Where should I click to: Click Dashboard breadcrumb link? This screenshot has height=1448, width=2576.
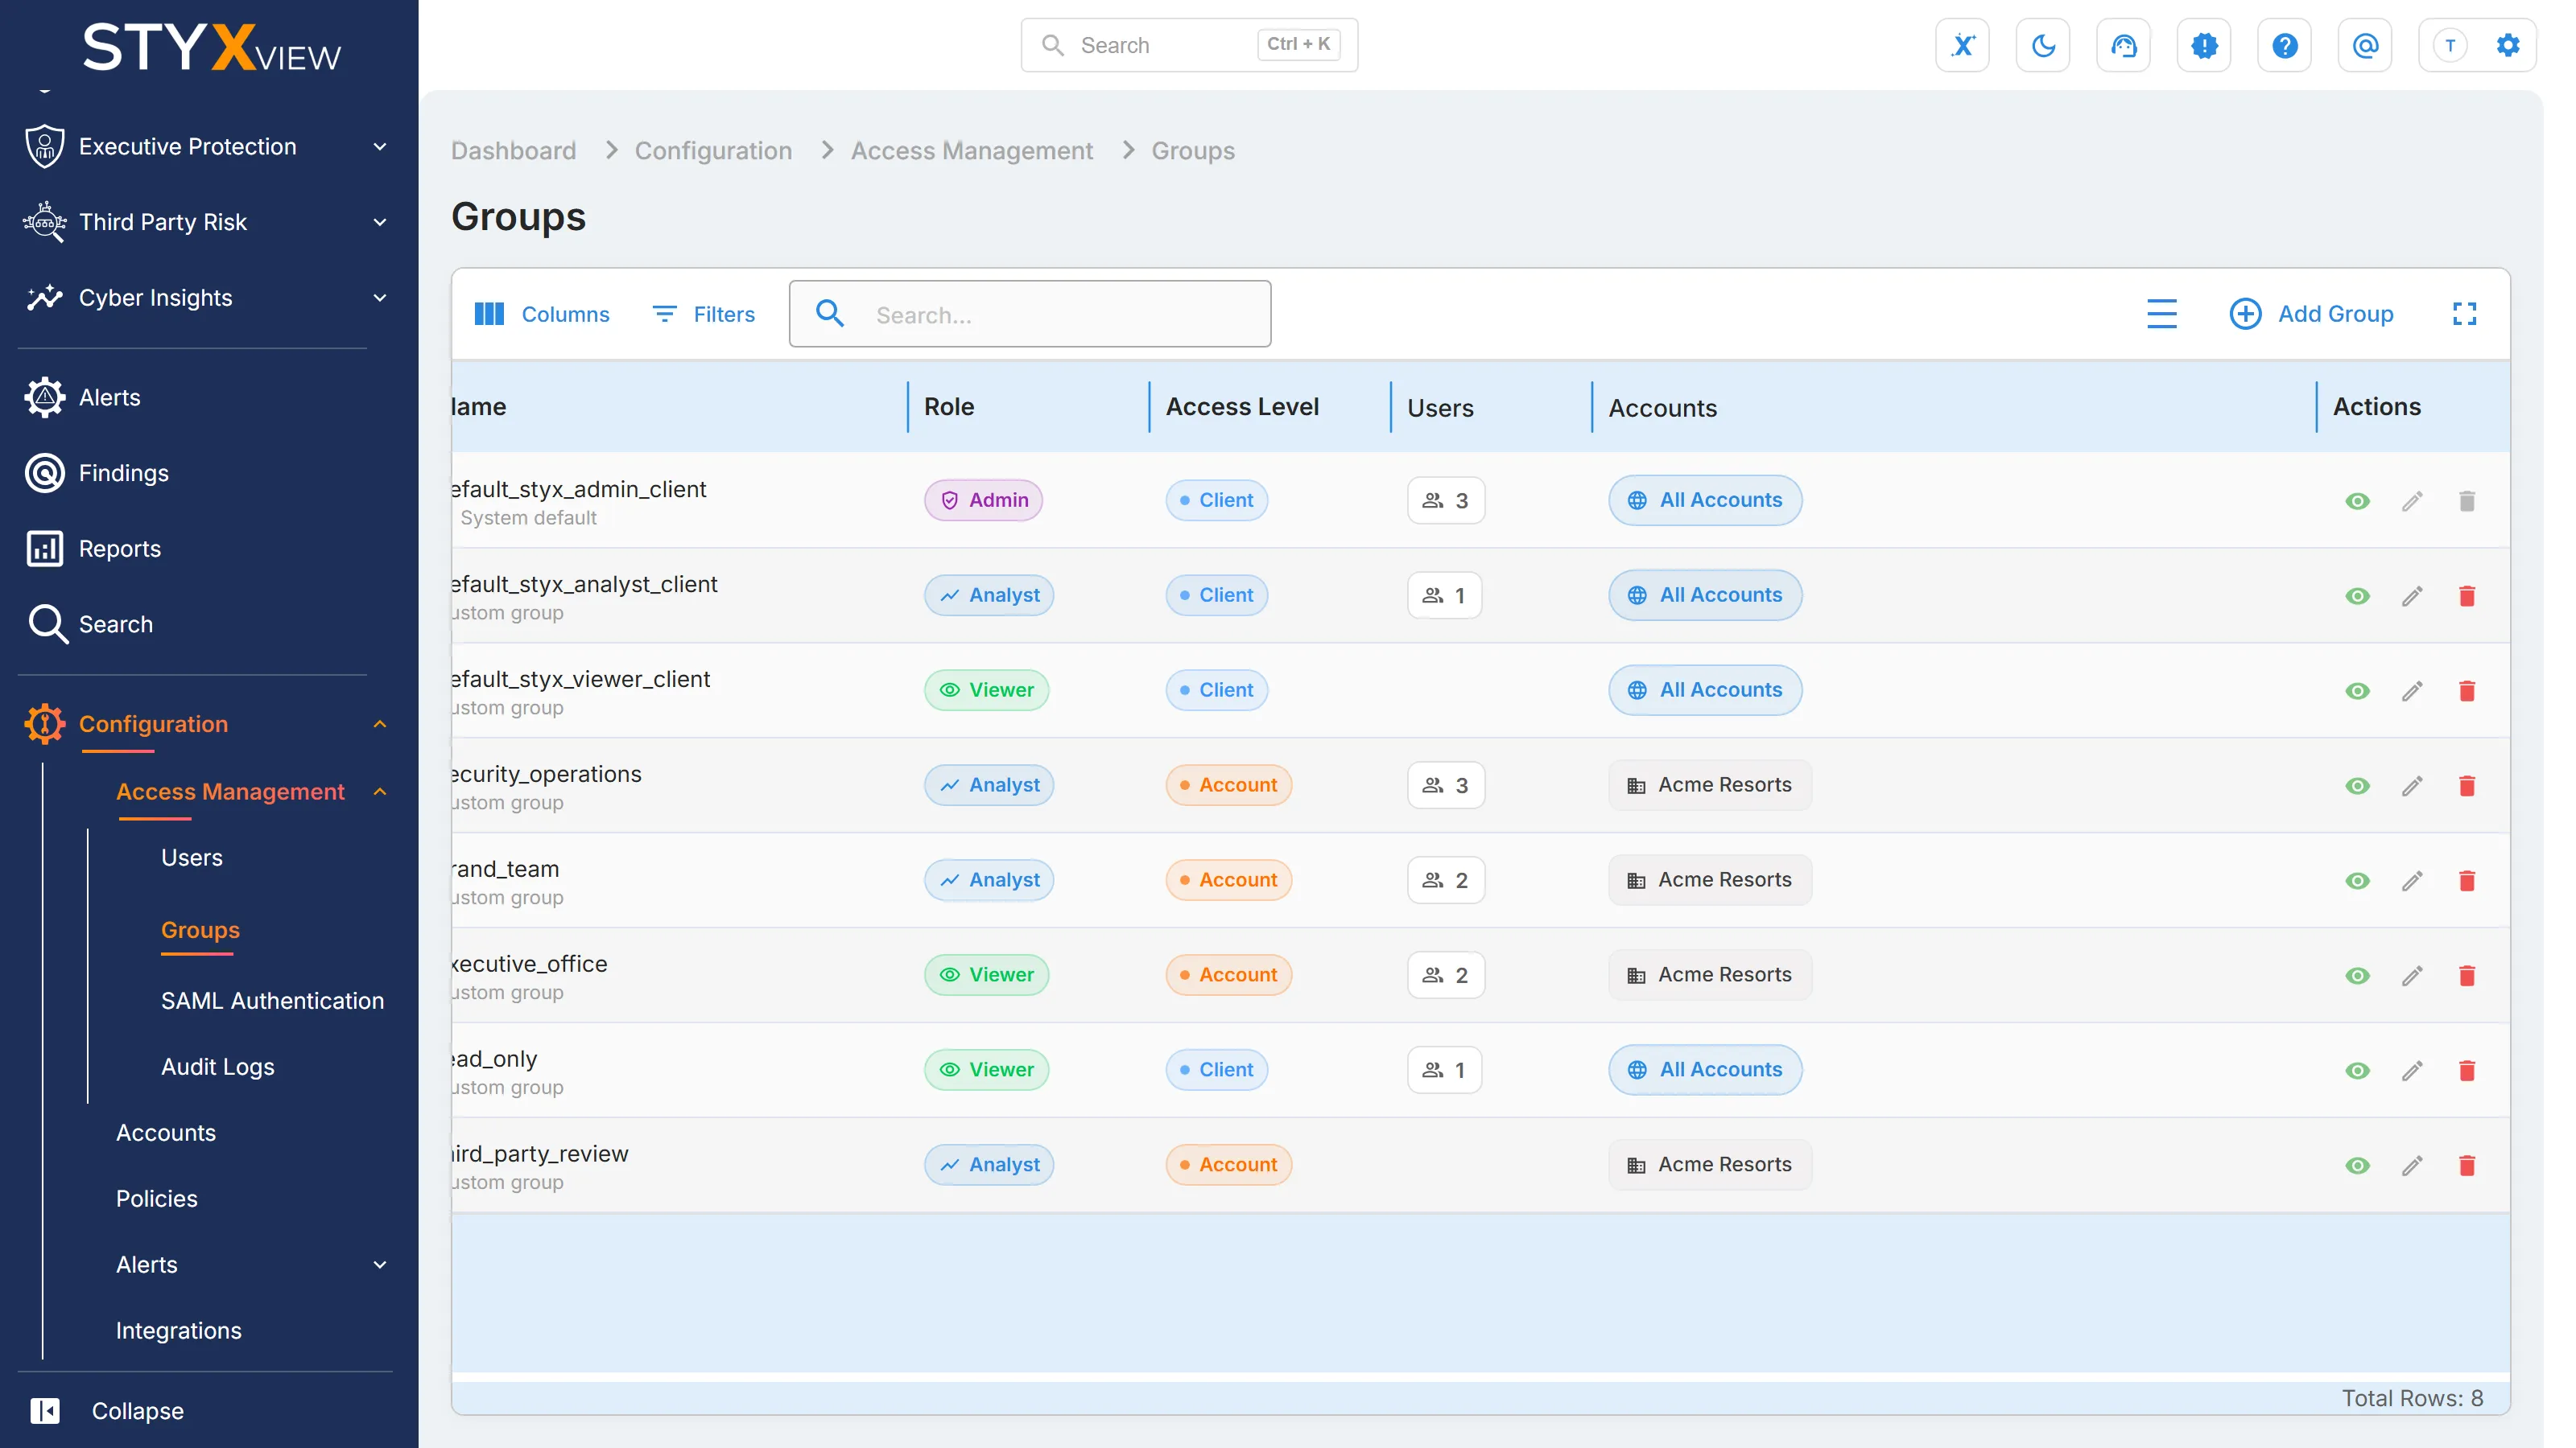(x=513, y=150)
